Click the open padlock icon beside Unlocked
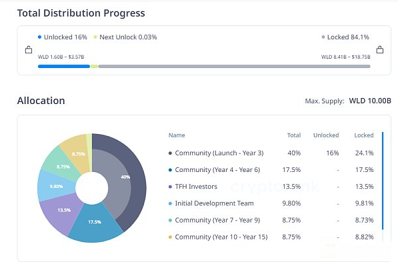 29,50
